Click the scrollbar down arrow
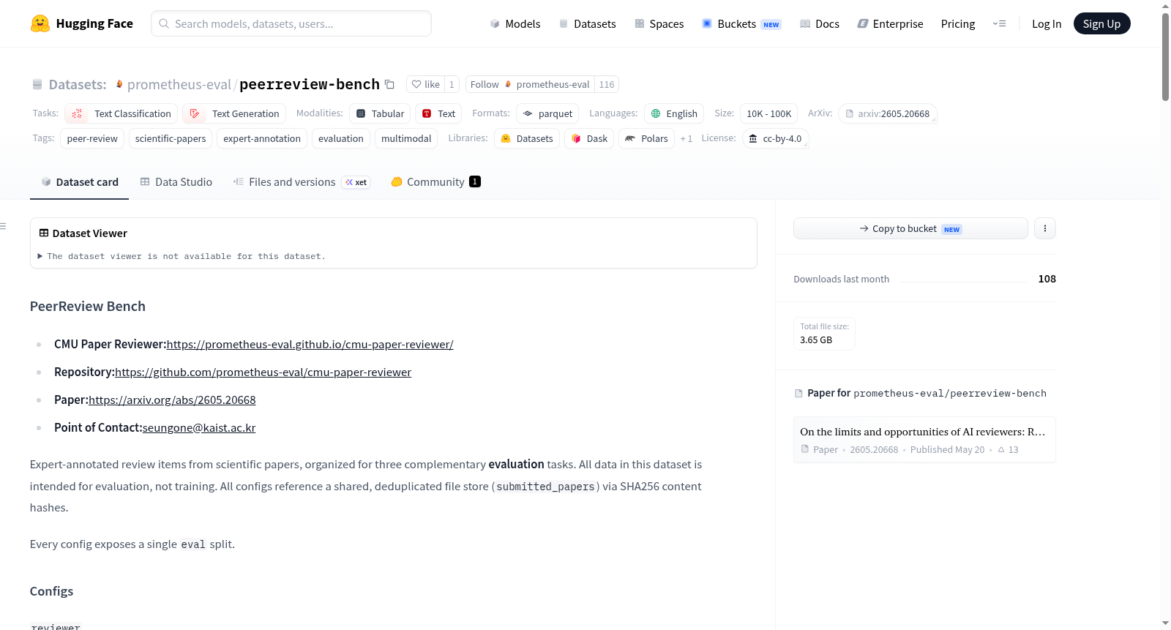The image size is (1171, 630). [1165, 623]
